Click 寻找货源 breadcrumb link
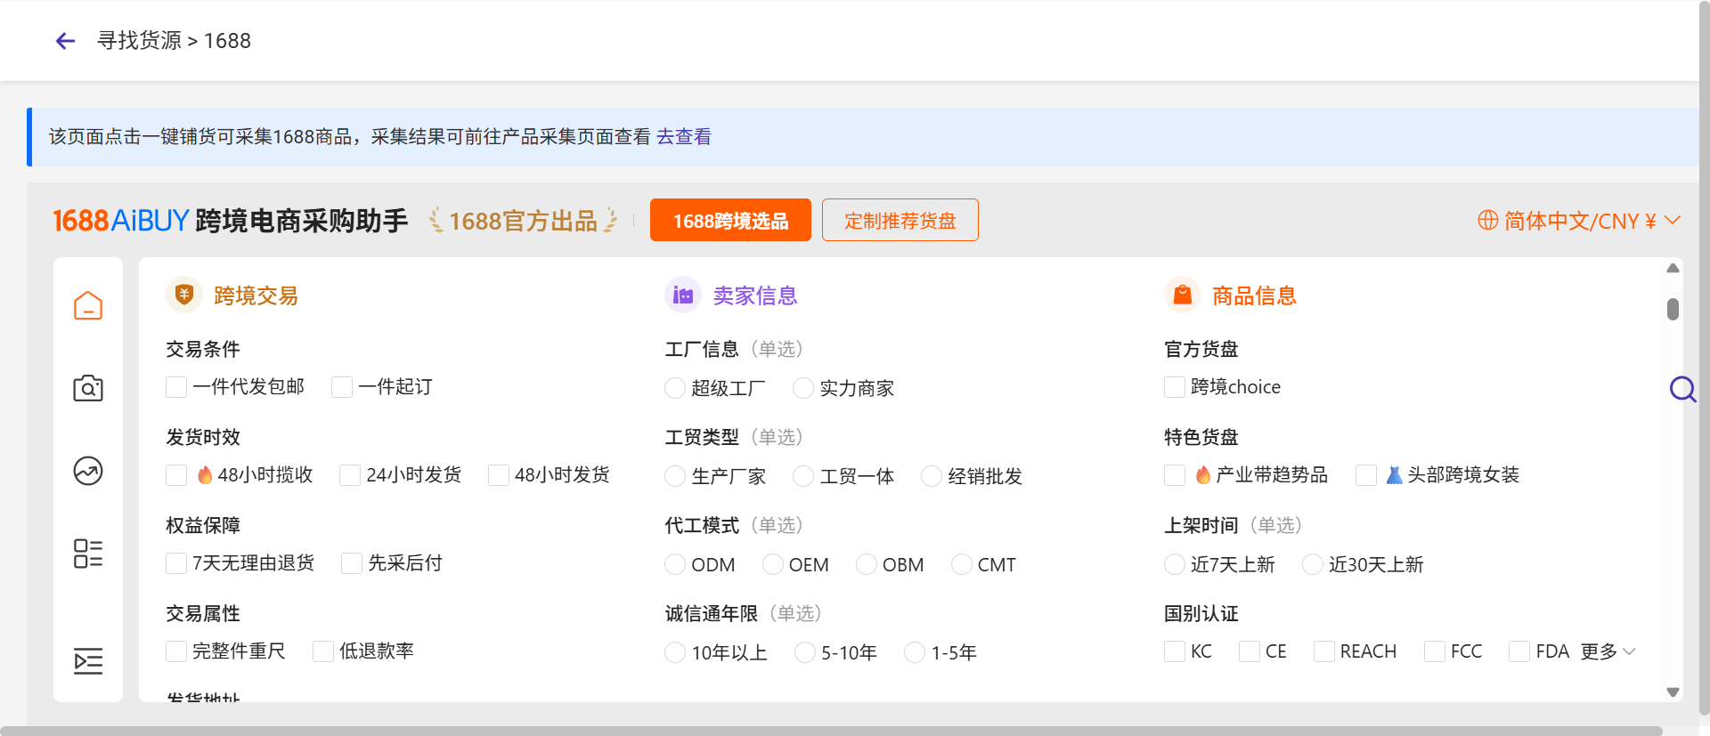The width and height of the screenshot is (1710, 736). [139, 41]
